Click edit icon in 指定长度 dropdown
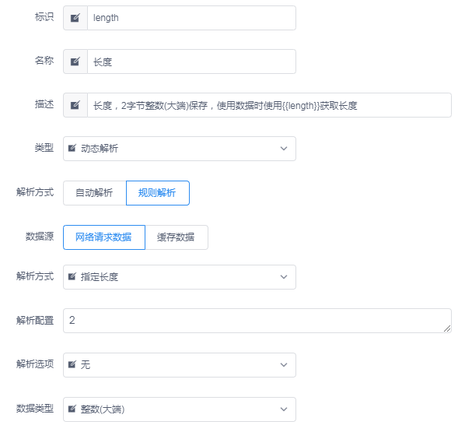This screenshot has width=458, height=425. [72, 276]
